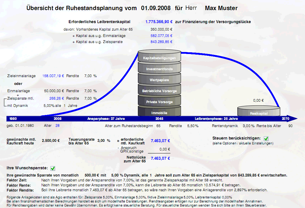Image resolution: width=305 pixels, height=208 pixels.
Task: Edit the Zielsparrate Rendite 7,00 field
Action: click(x=88, y=98)
